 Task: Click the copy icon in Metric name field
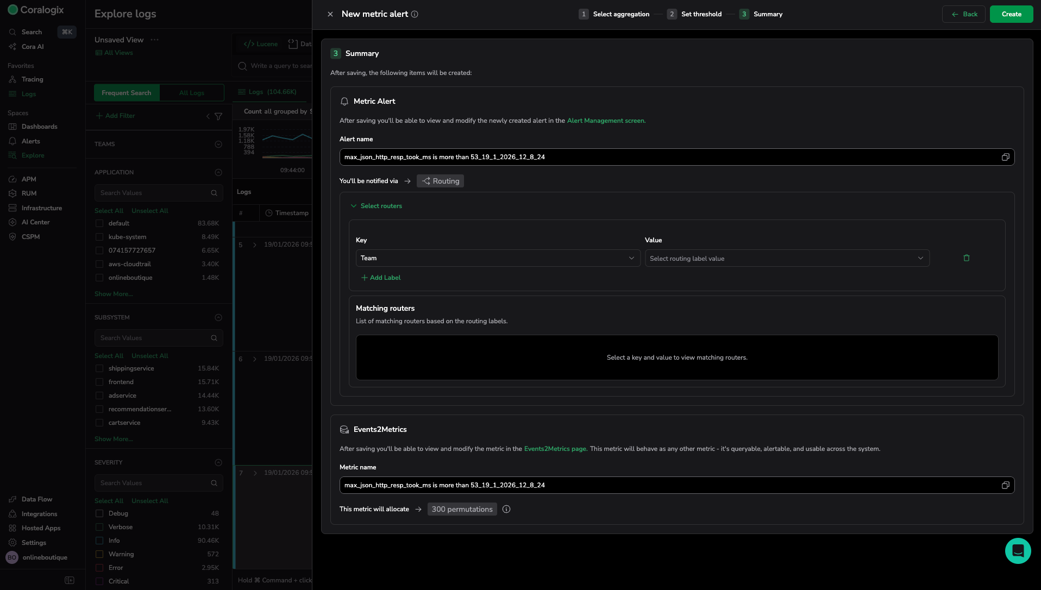1005,485
